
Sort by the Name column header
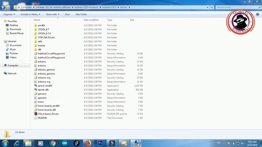coord(37,20)
